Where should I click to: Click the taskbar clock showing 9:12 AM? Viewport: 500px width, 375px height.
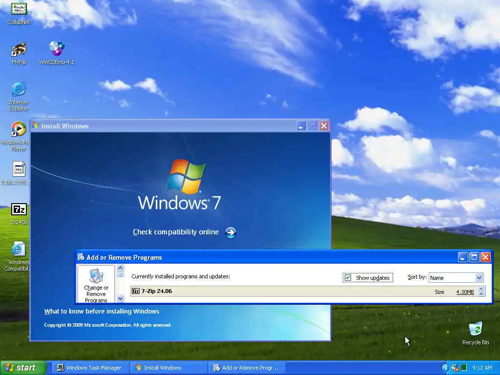[x=482, y=368]
